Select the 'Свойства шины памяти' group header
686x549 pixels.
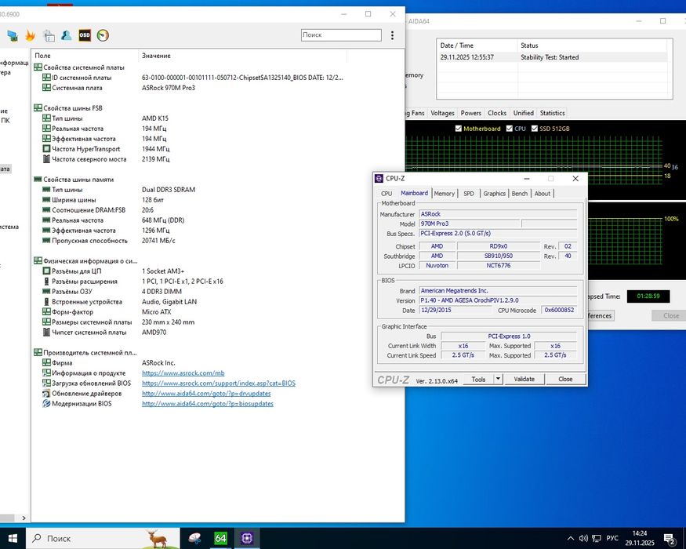(x=78, y=180)
